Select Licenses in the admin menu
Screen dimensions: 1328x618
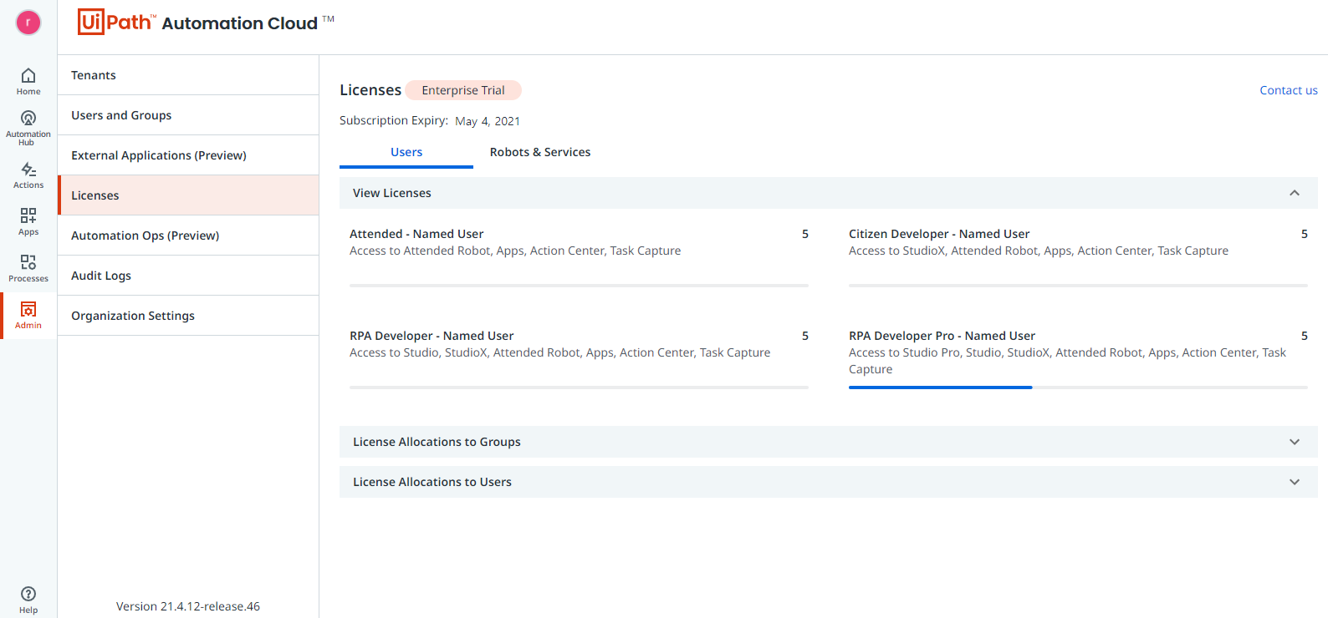click(x=188, y=195)
